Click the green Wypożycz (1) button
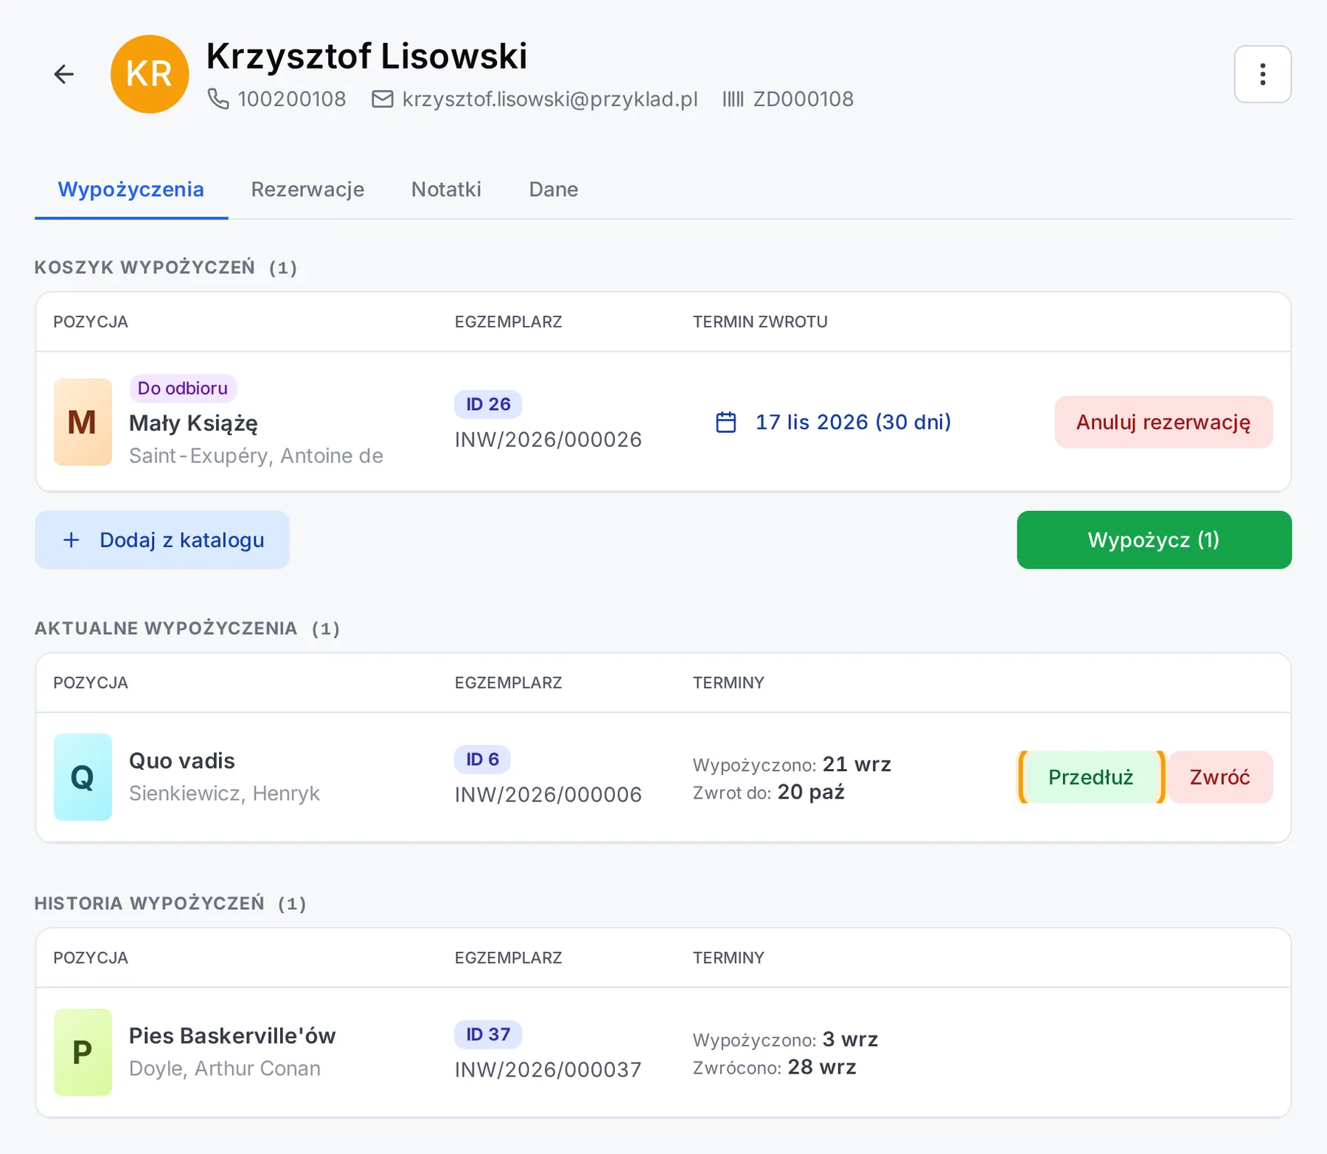Screen dimensions: 1327x1154 tap(1154, 540)
